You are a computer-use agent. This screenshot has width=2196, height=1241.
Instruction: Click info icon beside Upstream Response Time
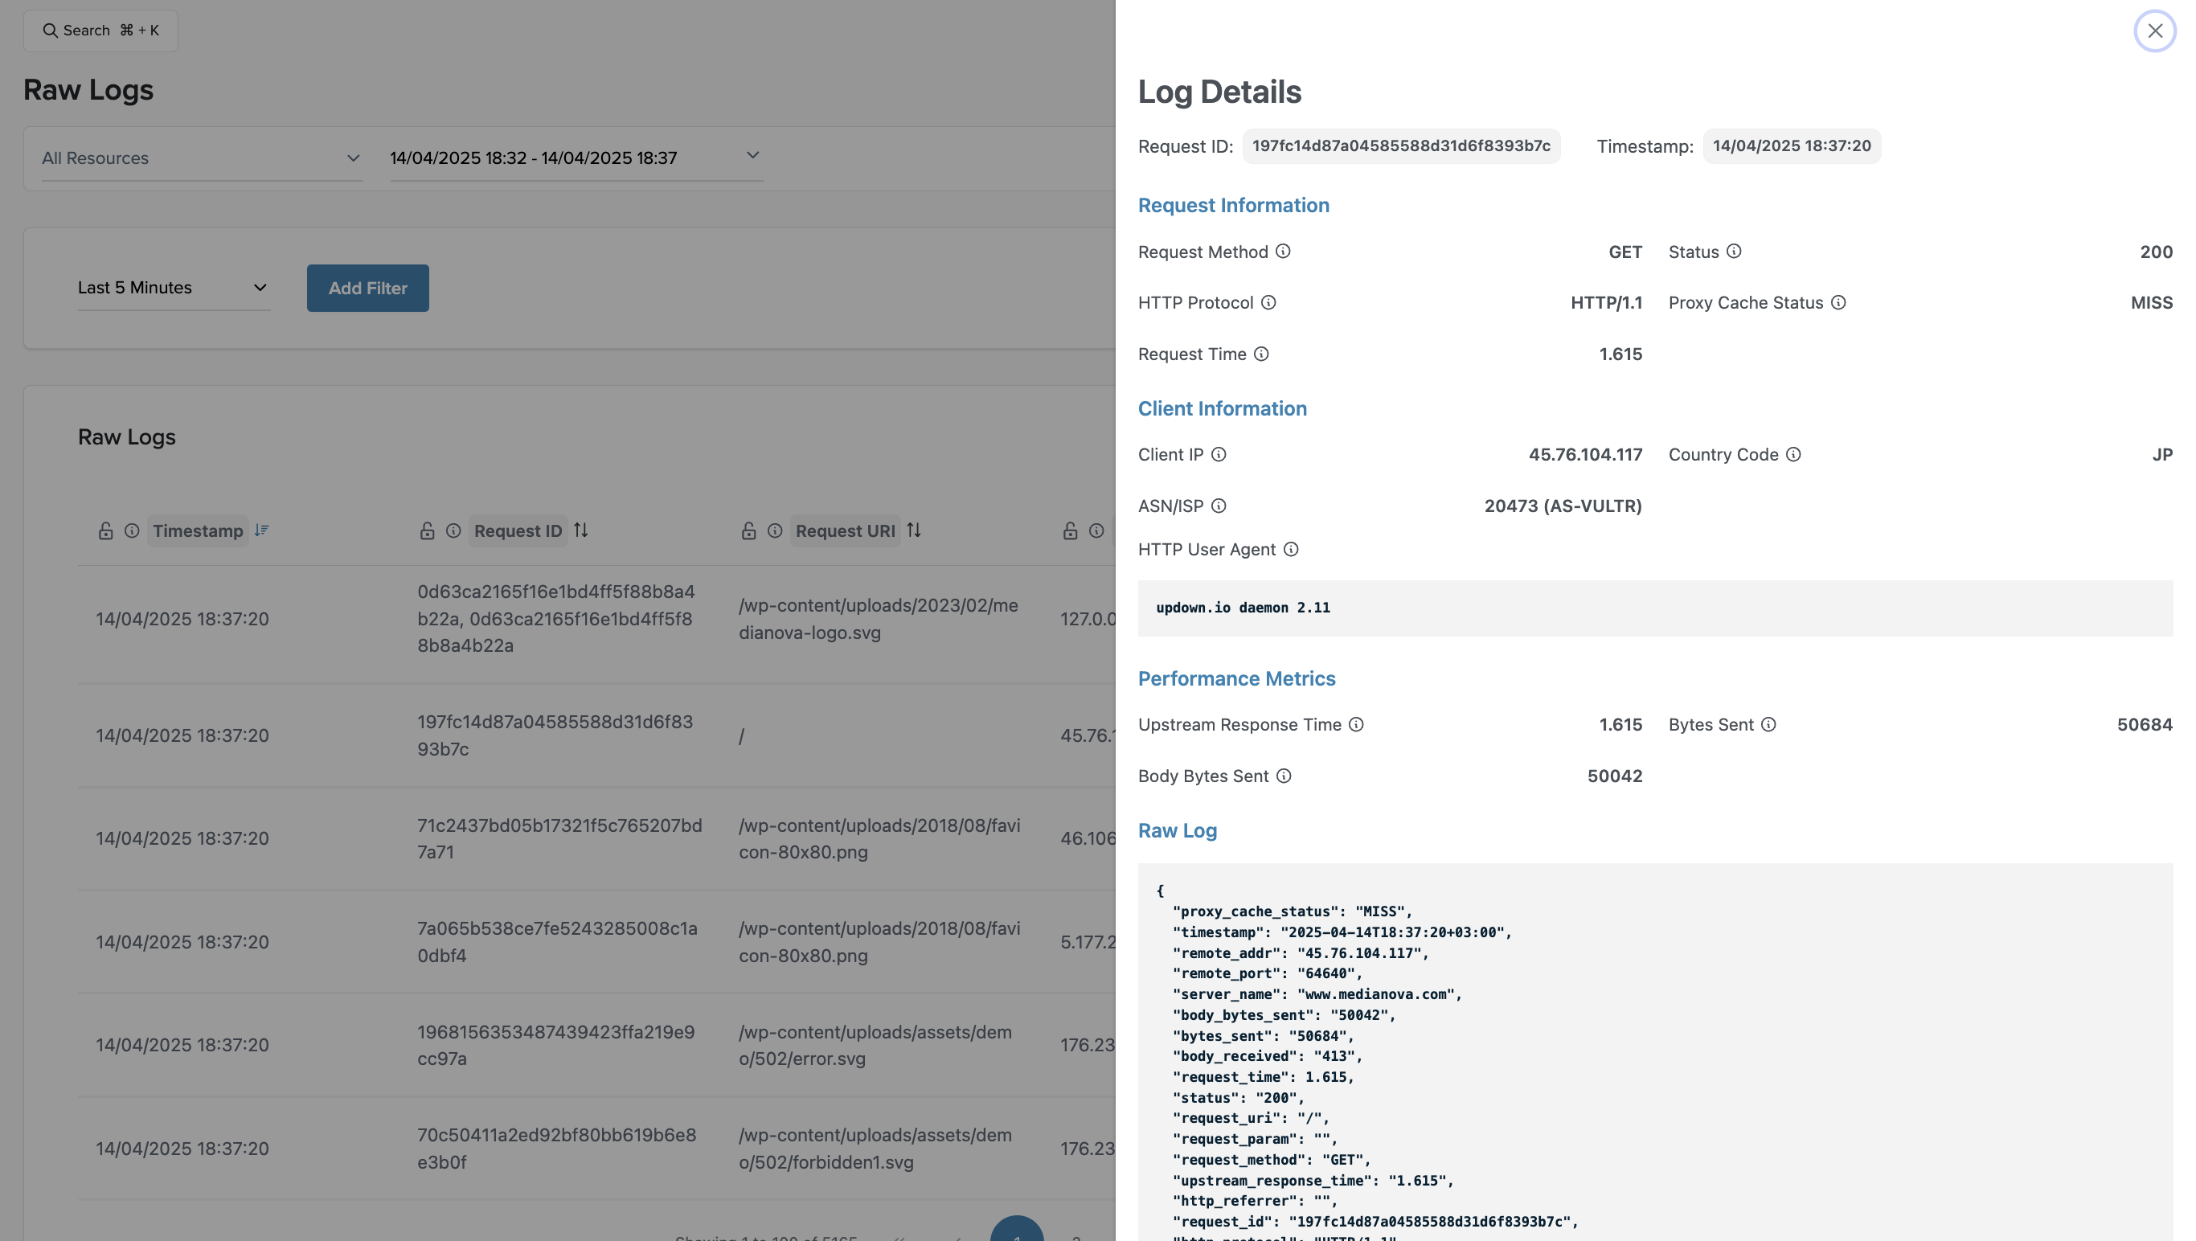[1355, 724]
